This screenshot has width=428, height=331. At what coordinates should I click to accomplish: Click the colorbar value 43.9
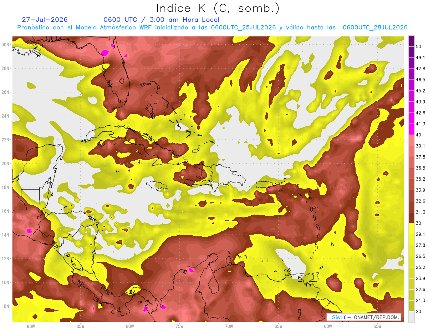[x=421, y=101]
